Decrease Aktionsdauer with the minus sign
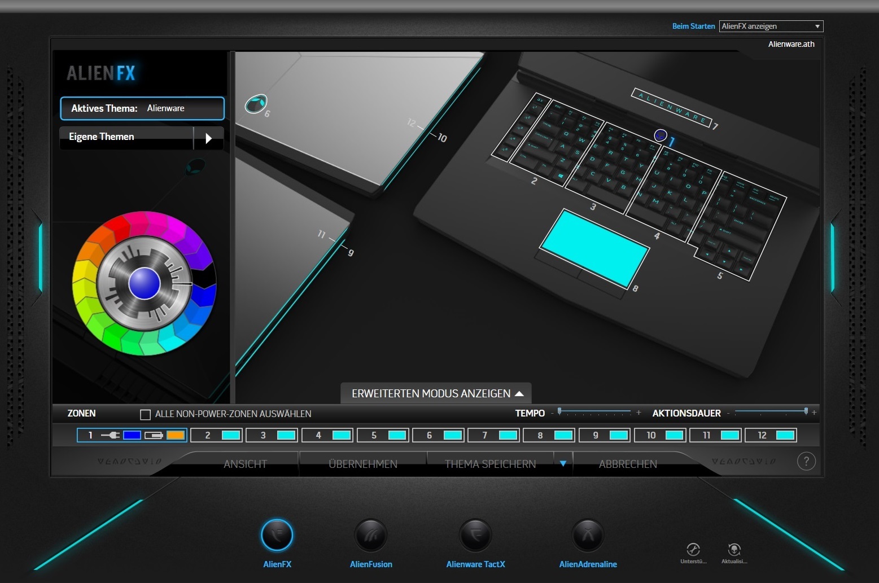This screenshot has width=879, height=583. (728, 413)
